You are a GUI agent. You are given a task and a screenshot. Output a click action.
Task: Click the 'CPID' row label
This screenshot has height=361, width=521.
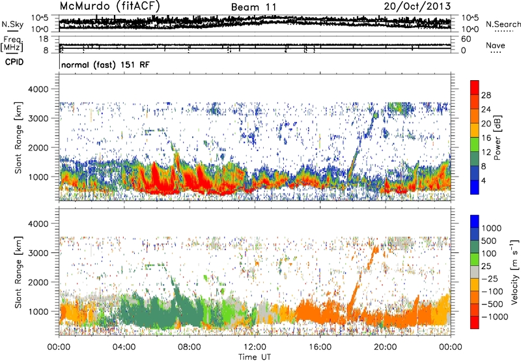(x=14, y=62)
